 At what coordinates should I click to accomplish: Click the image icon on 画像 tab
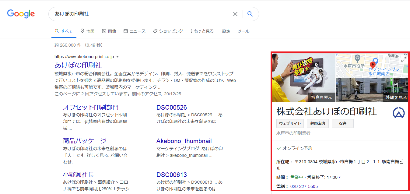tap(104, 31)
